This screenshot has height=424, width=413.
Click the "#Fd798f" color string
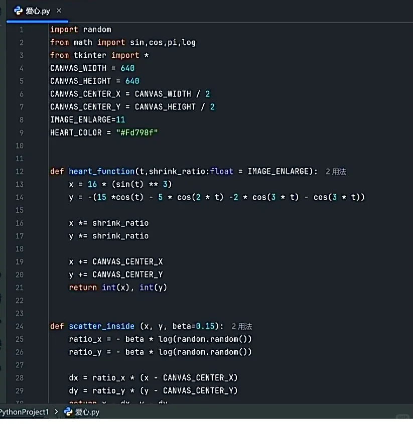point(137,132)
